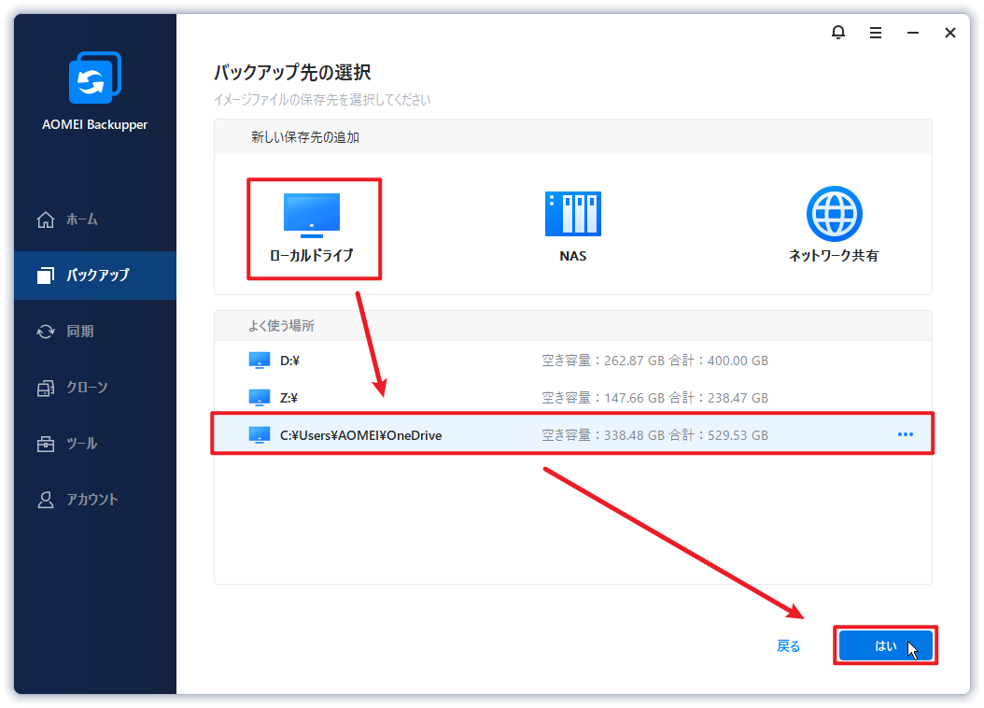Minimize the AOMEI Backupper window
This screenshot has width=984, height=708.
(x=913, y=33)
